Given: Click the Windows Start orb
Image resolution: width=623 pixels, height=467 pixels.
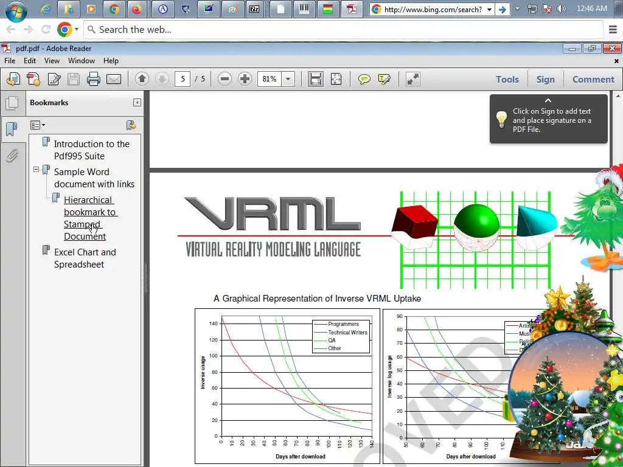Looking at the screenshot, I should pyautogui.click(x=16, y=11).
